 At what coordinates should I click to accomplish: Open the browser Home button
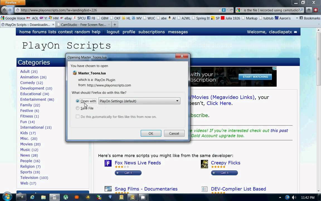[309, 10]
